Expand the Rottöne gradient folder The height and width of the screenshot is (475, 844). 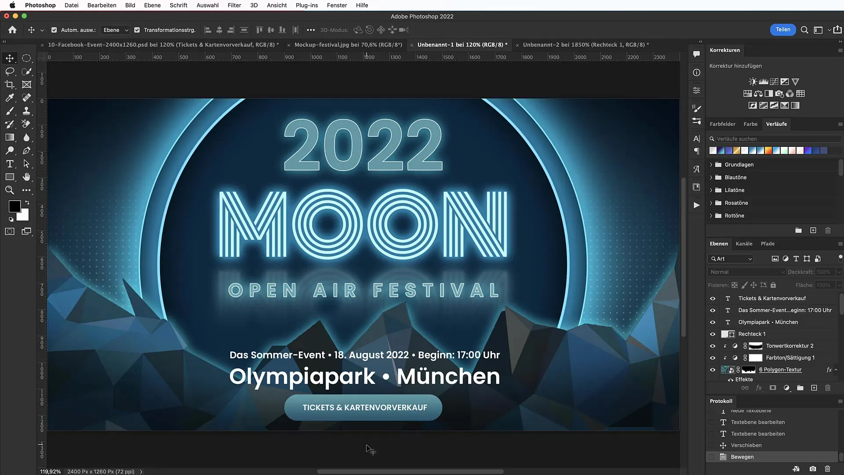(711, 215)
